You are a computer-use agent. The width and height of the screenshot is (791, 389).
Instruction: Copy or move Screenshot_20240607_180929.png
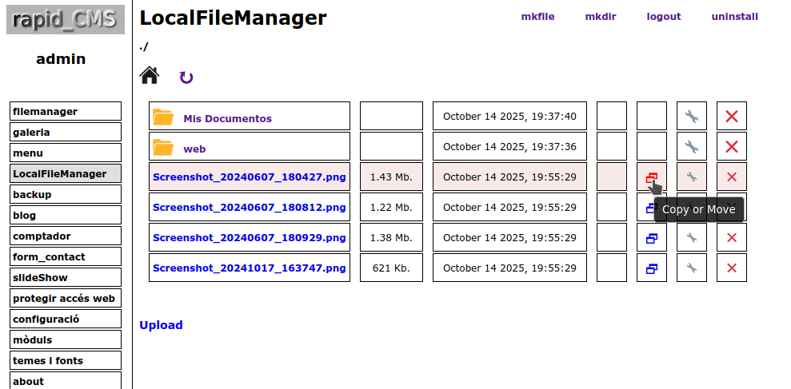(x=652, y=238)
